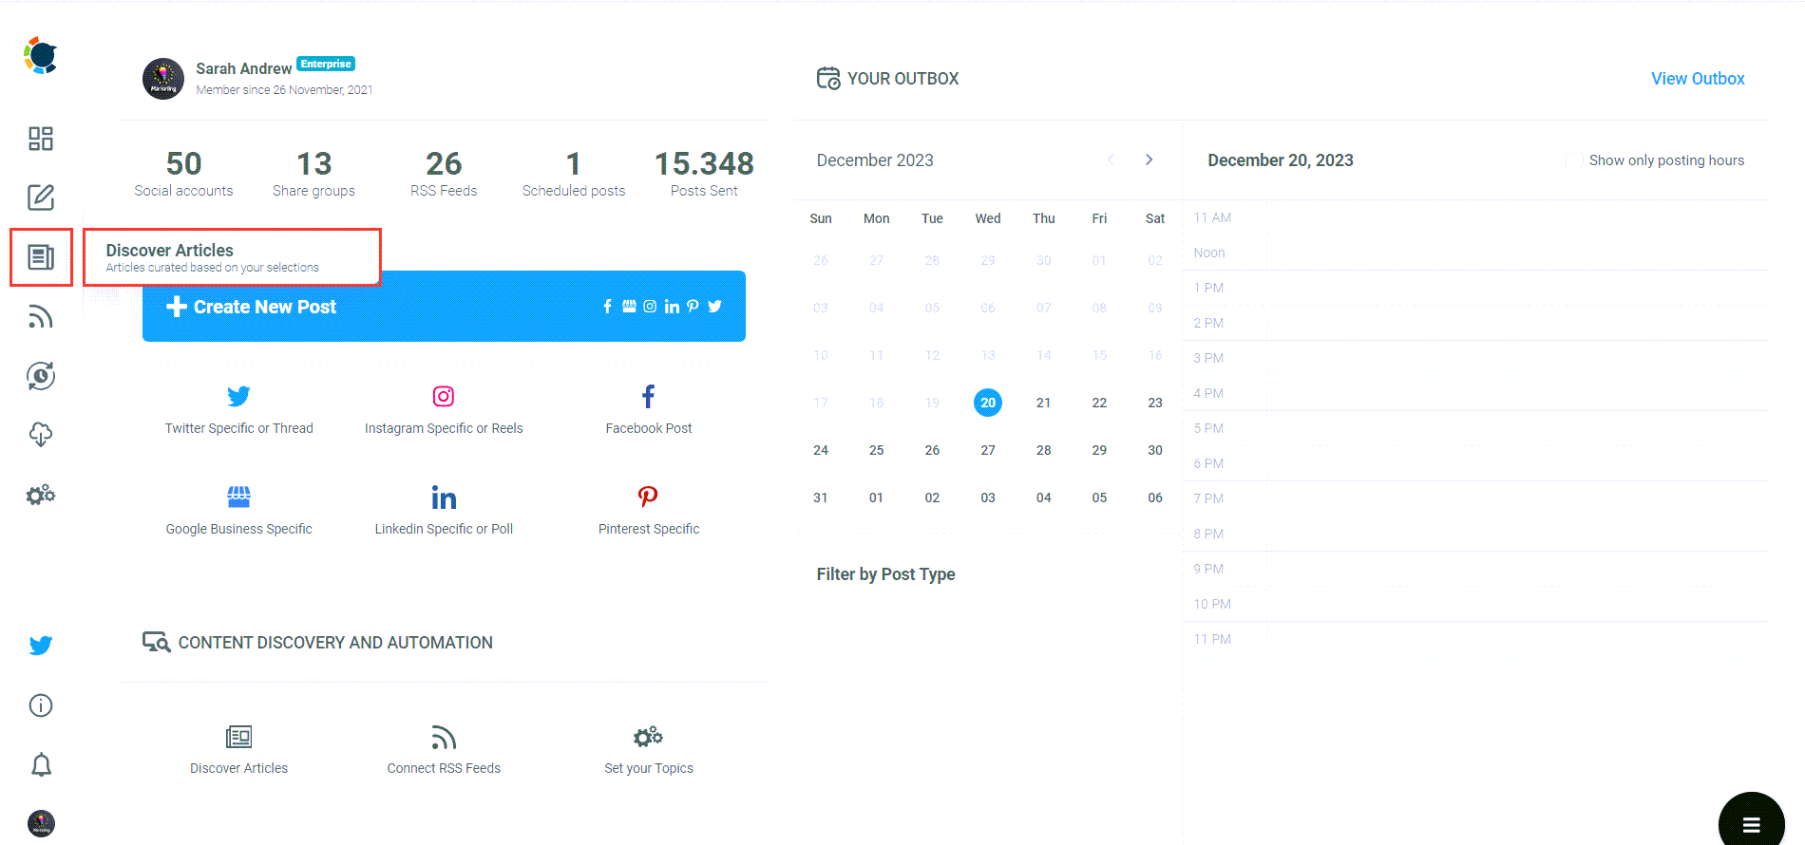Click the app logo at top left

tap(41, 55)
